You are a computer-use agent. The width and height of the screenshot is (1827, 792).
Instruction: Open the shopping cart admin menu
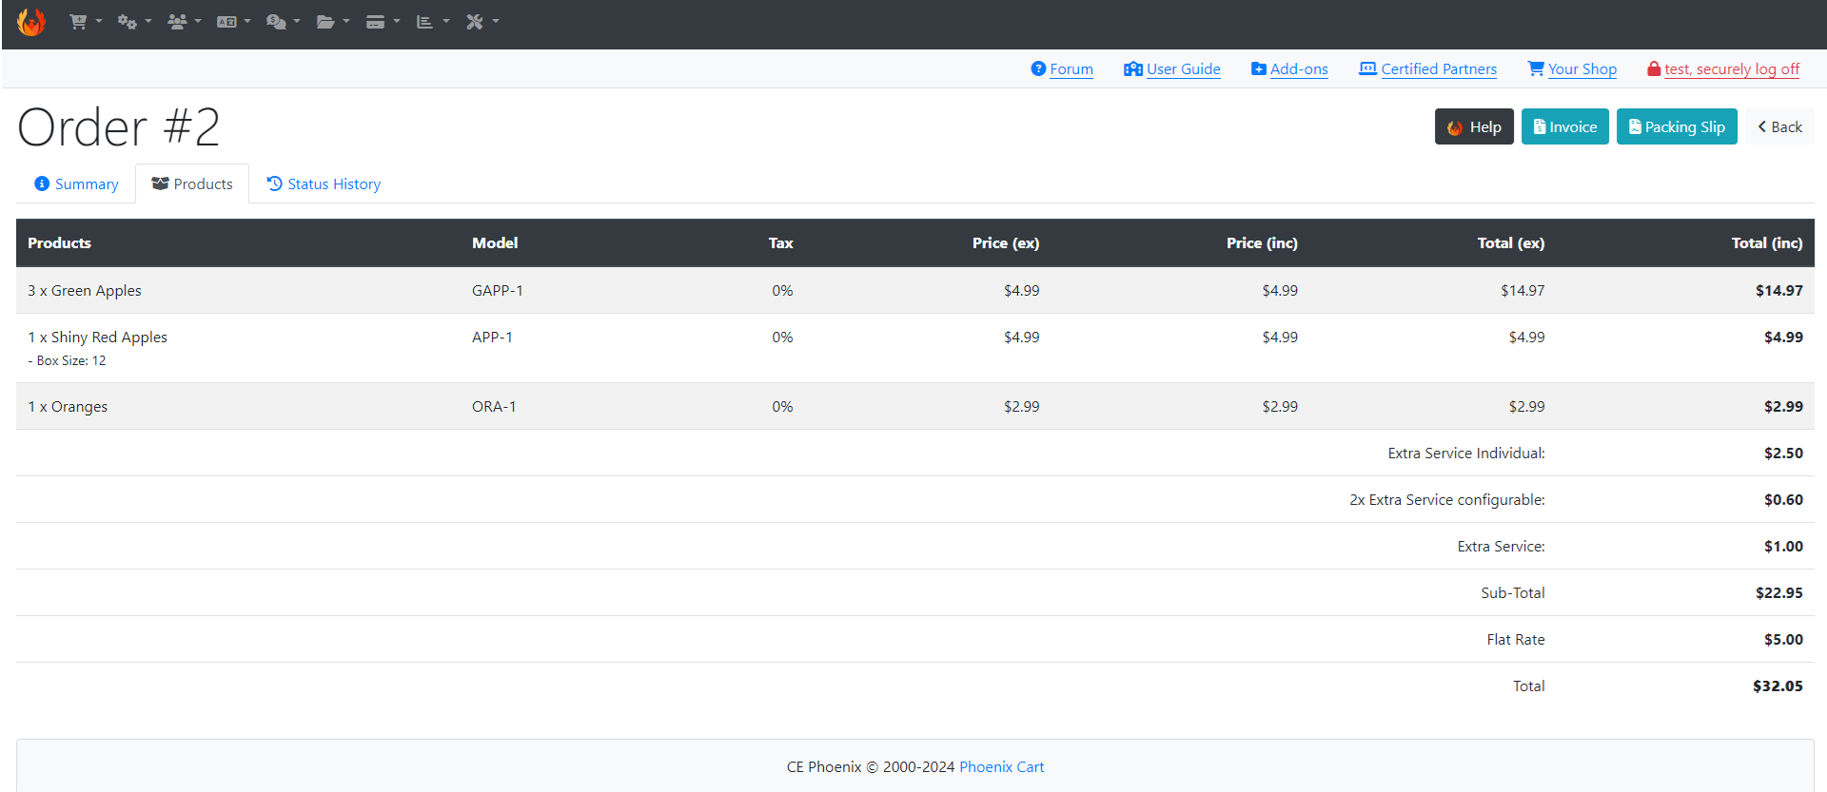coord(85,21)
